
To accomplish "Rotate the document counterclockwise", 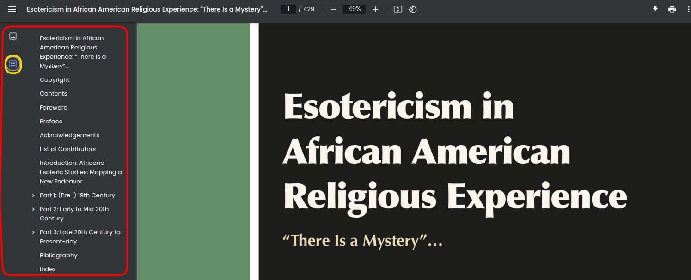I will [x=413, y=9].
